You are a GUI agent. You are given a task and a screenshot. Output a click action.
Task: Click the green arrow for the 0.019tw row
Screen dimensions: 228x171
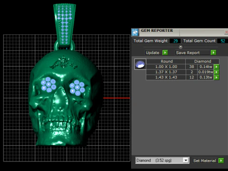(217, 72)
